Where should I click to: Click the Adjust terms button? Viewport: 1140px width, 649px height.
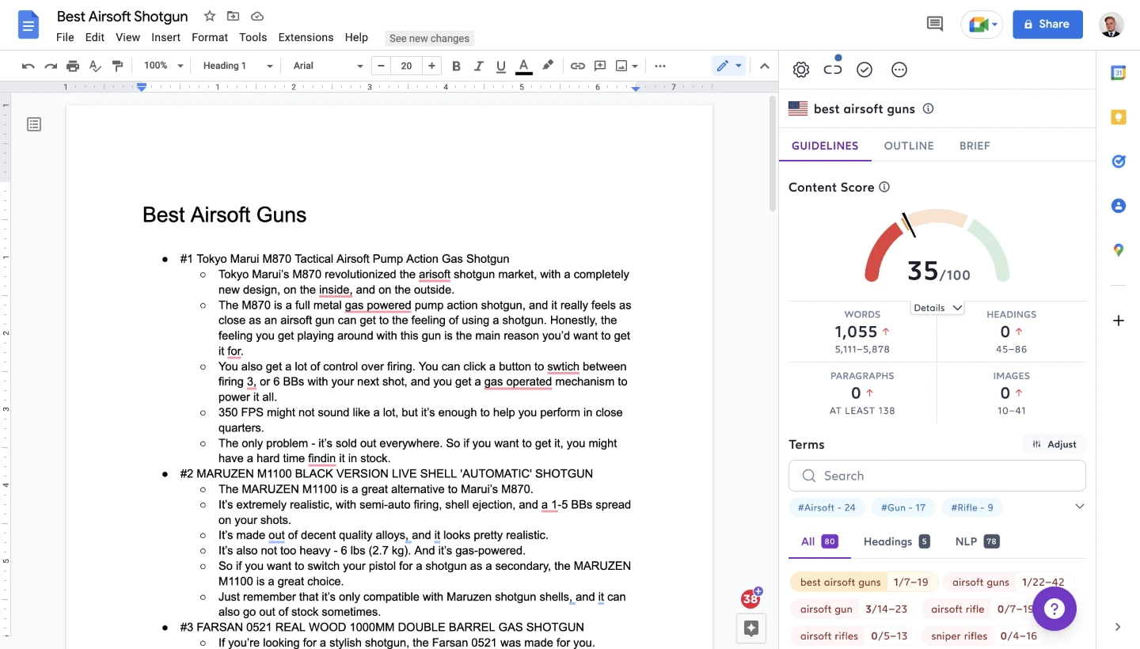(x=1054, y=445)
